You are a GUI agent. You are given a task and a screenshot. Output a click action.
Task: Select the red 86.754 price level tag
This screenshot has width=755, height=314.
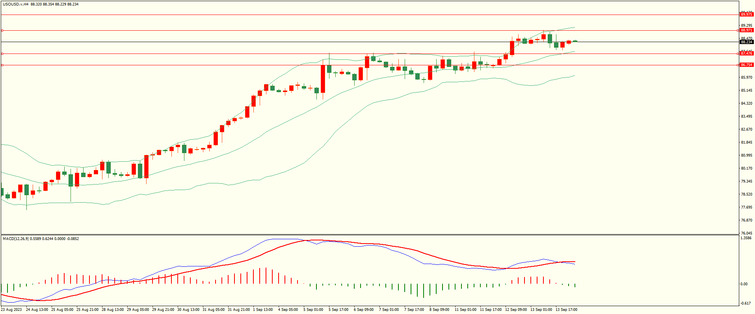746,65
